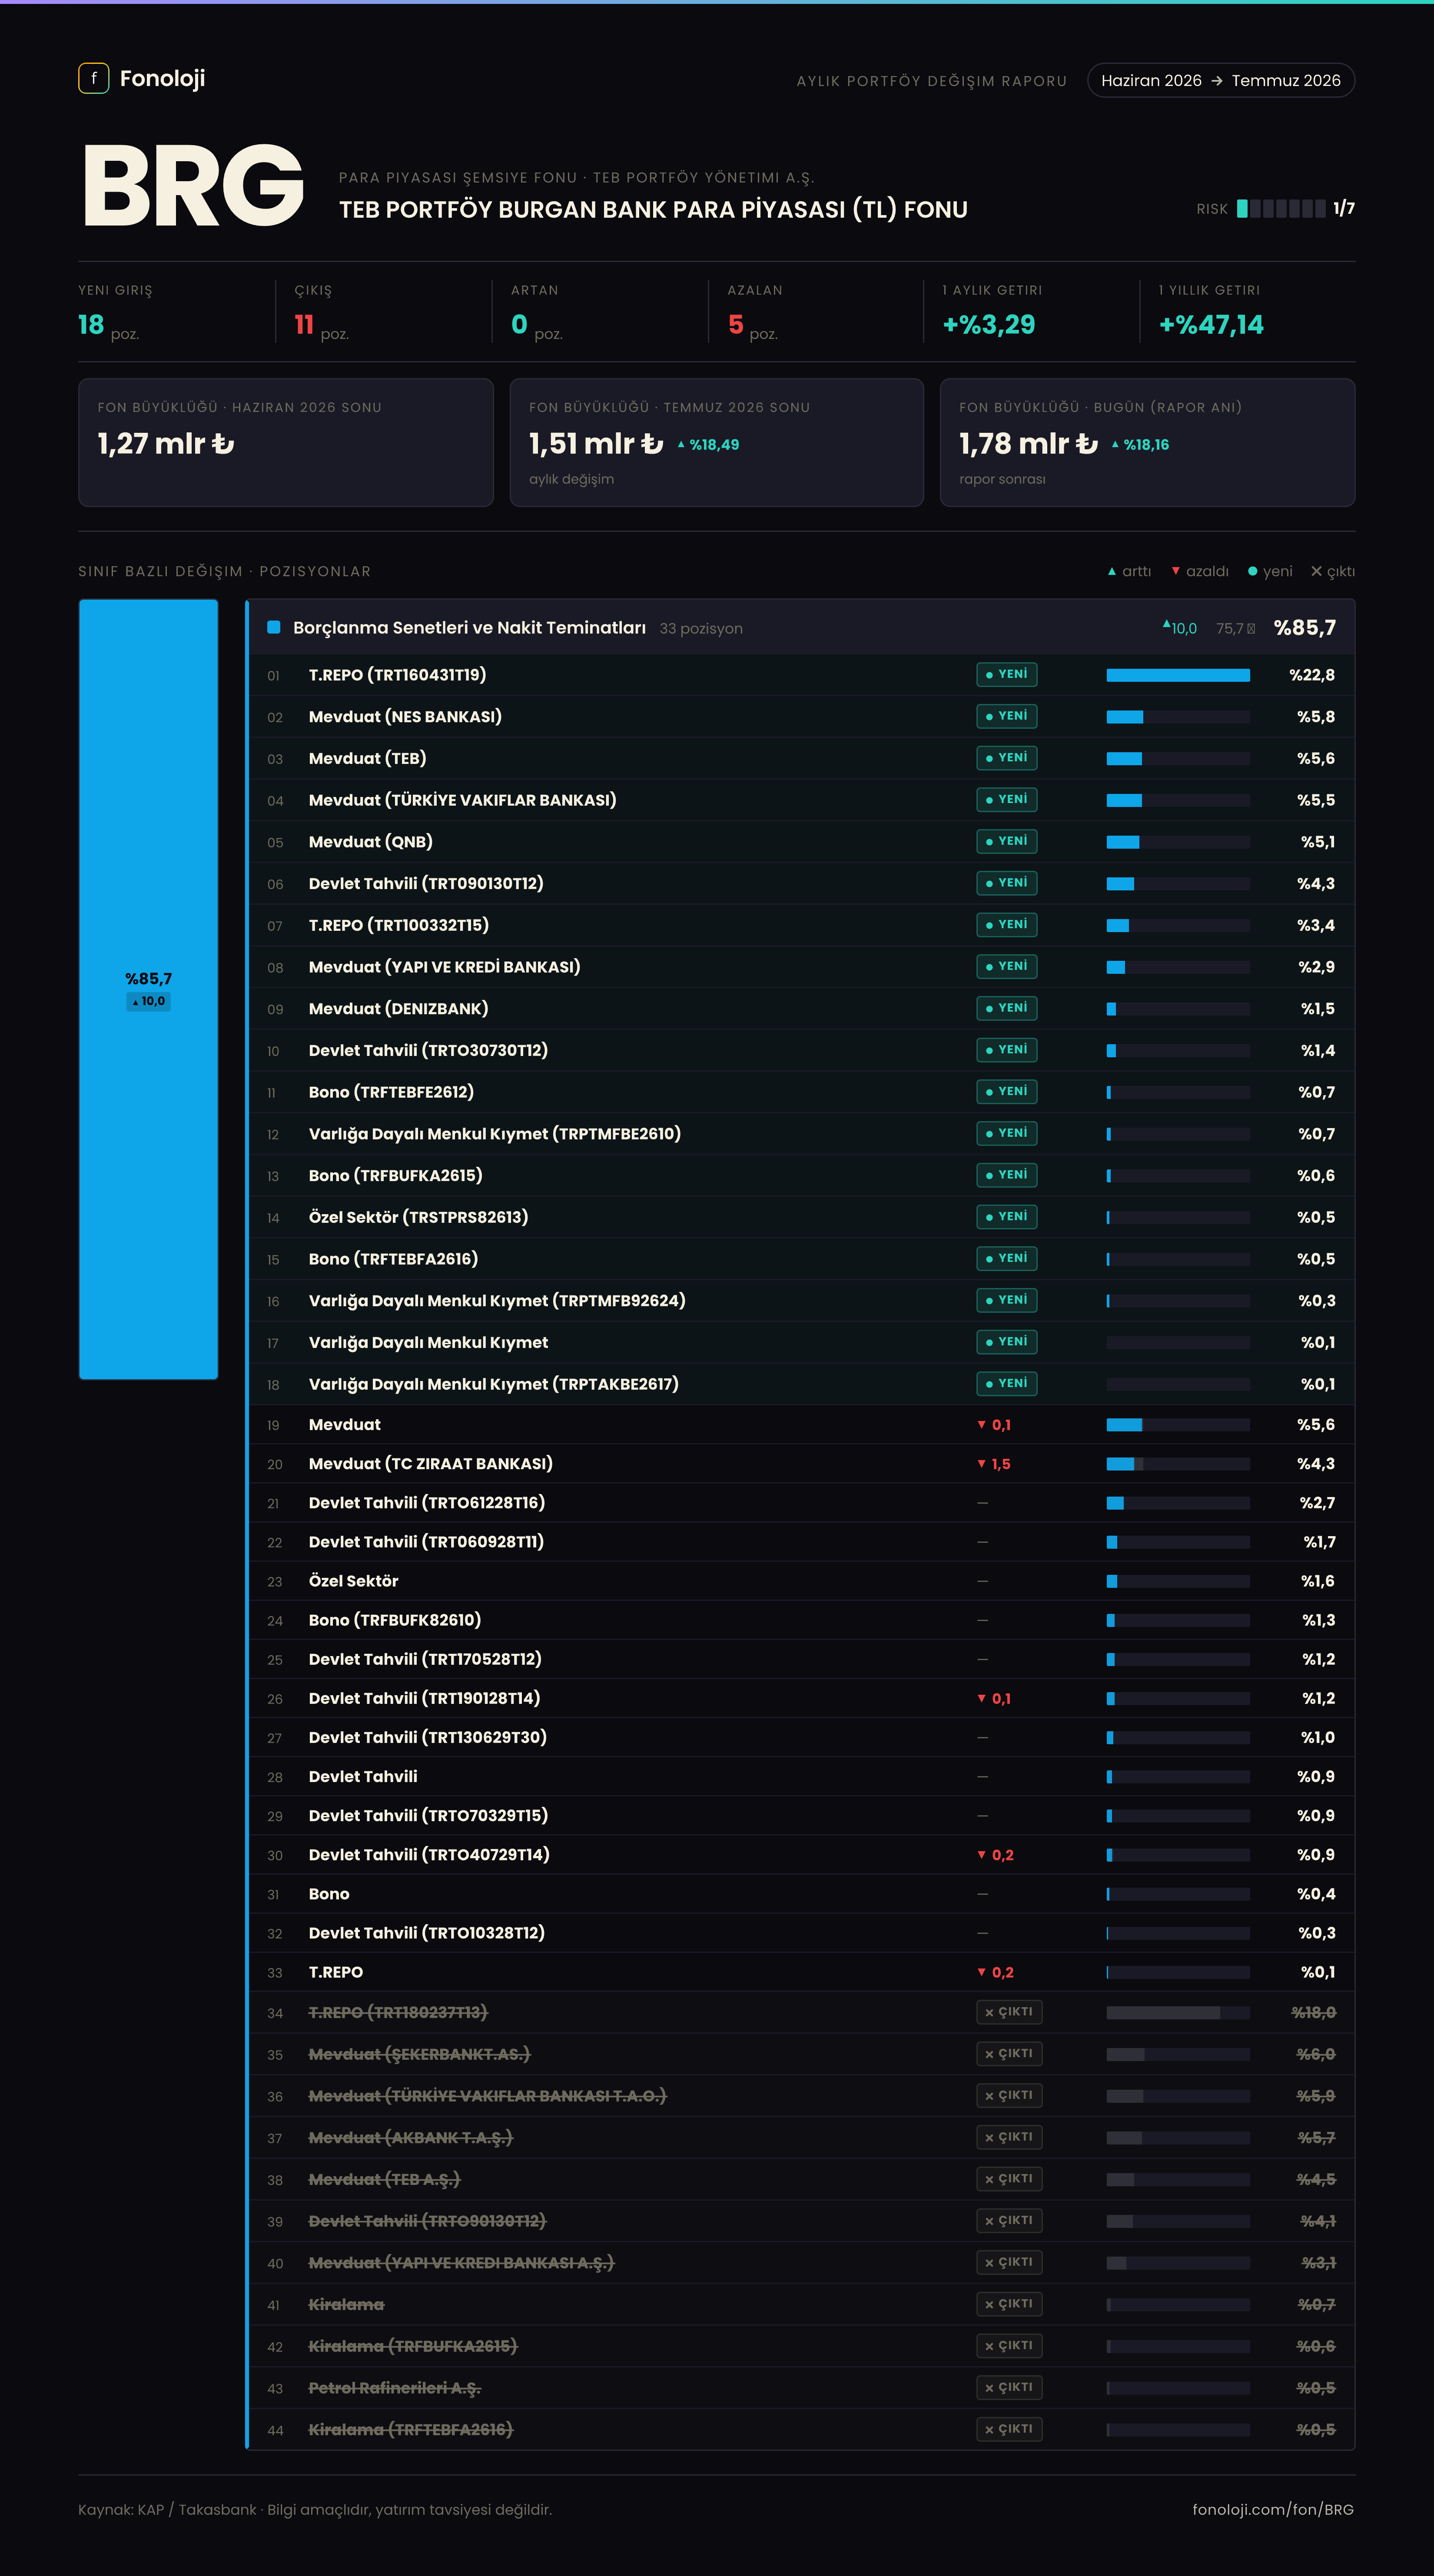Click the Kaynak: KAP / Takasbank footer note
This screenshot has height=2576, width=1434.
315,2510
